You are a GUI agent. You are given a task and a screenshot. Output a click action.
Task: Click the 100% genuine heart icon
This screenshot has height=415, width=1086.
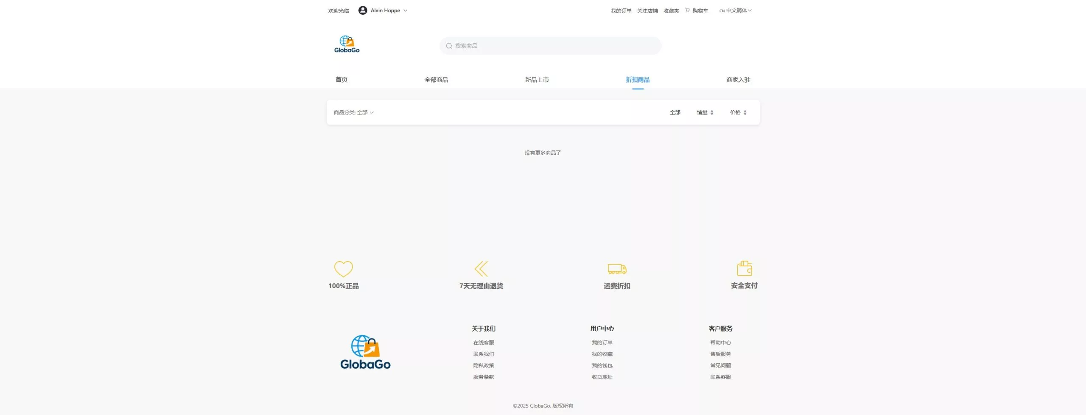click(x=343, y=269)
